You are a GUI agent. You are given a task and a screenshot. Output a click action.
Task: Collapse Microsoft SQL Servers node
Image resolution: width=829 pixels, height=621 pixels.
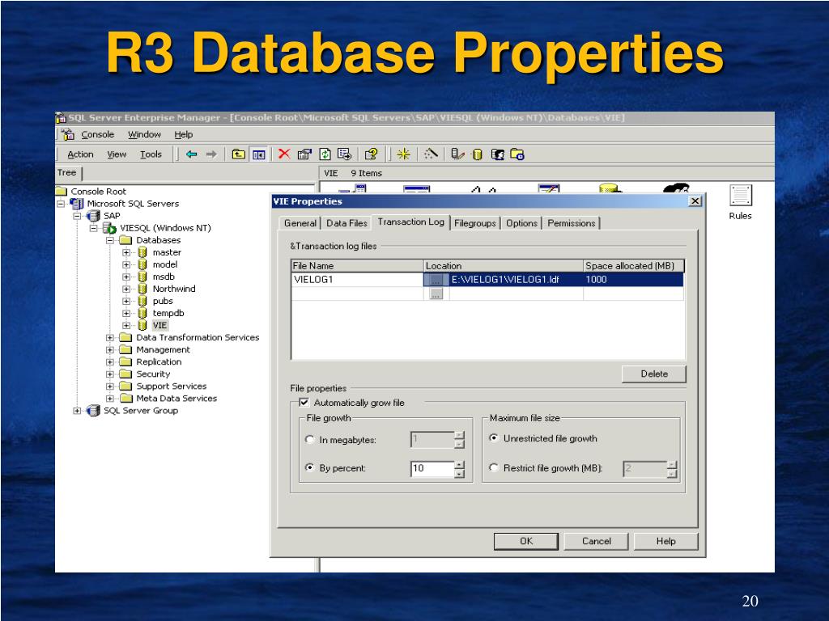click(61, 203)
